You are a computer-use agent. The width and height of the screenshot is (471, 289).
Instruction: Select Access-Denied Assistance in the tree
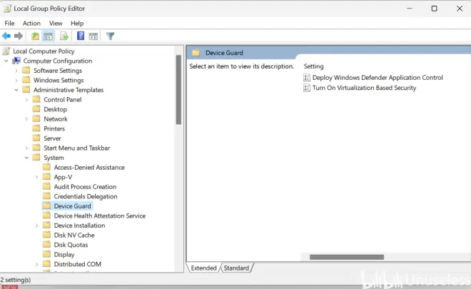pos(89,167)
